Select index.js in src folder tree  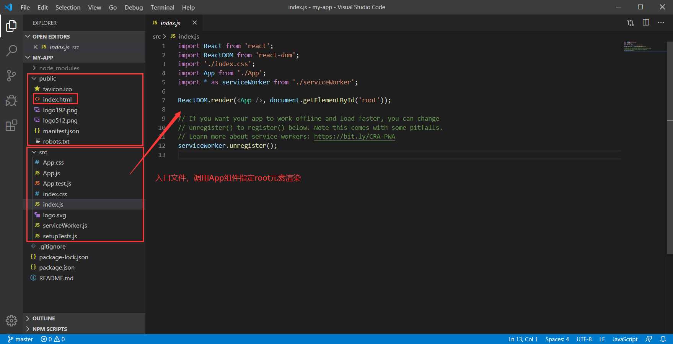(84, 205)
